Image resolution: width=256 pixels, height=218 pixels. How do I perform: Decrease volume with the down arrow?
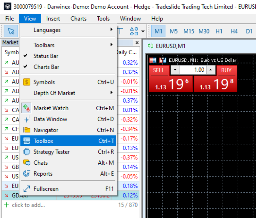point(175,70)
